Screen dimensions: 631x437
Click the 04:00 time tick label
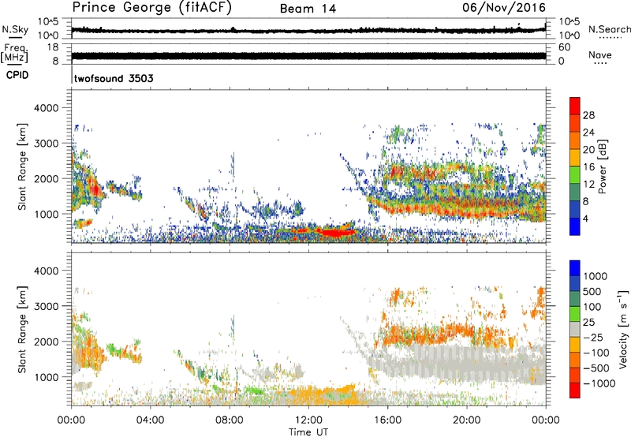151,420
